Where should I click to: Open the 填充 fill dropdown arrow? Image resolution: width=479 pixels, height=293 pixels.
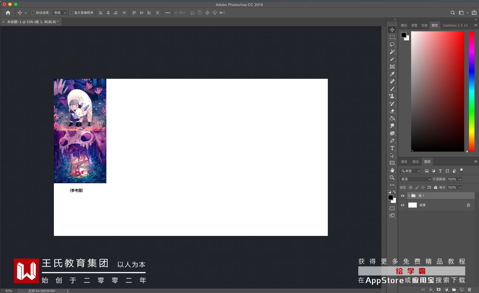coord(460,187)
